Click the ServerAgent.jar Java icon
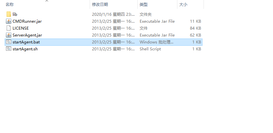Image resolution: width=273 pixels, height=133 pixels. (9, 35)
